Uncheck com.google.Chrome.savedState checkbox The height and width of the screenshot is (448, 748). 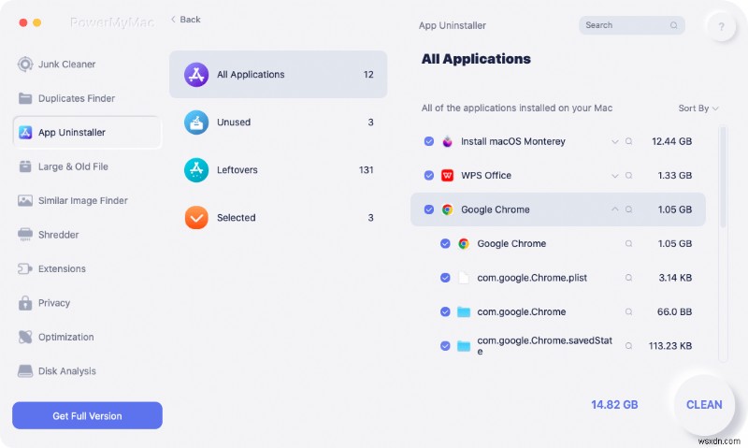pyautogui.click(x=445, y=345)
